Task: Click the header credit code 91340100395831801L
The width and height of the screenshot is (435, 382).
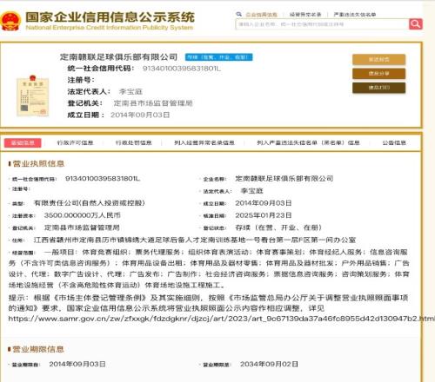Action: pos(182,69)
